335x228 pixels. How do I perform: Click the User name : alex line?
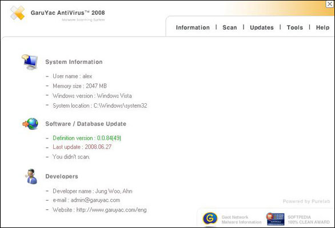tap(72, 76)
